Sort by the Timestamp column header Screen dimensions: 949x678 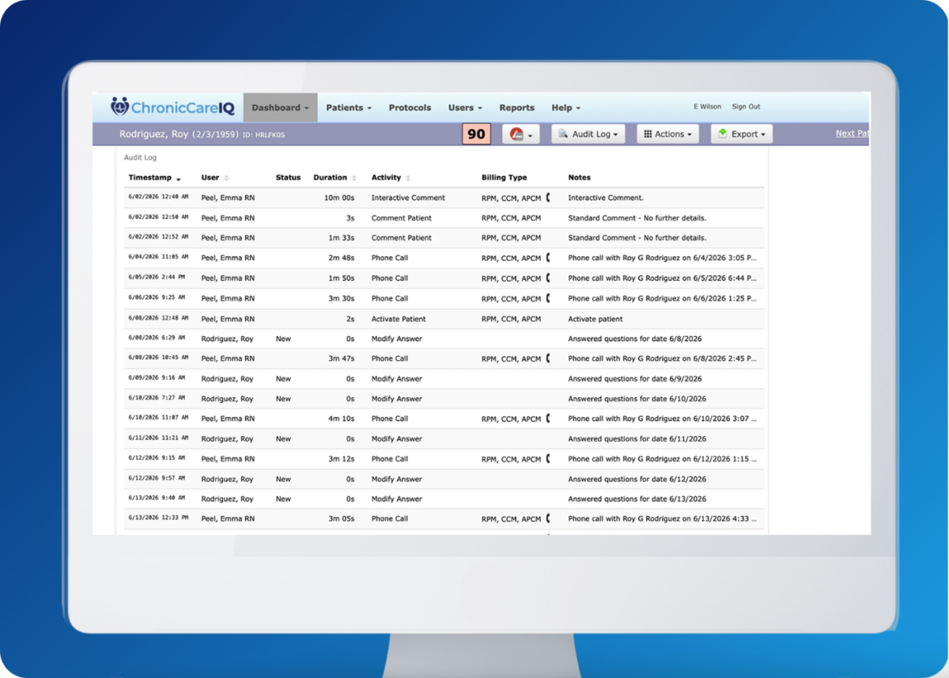pos(155,178)
